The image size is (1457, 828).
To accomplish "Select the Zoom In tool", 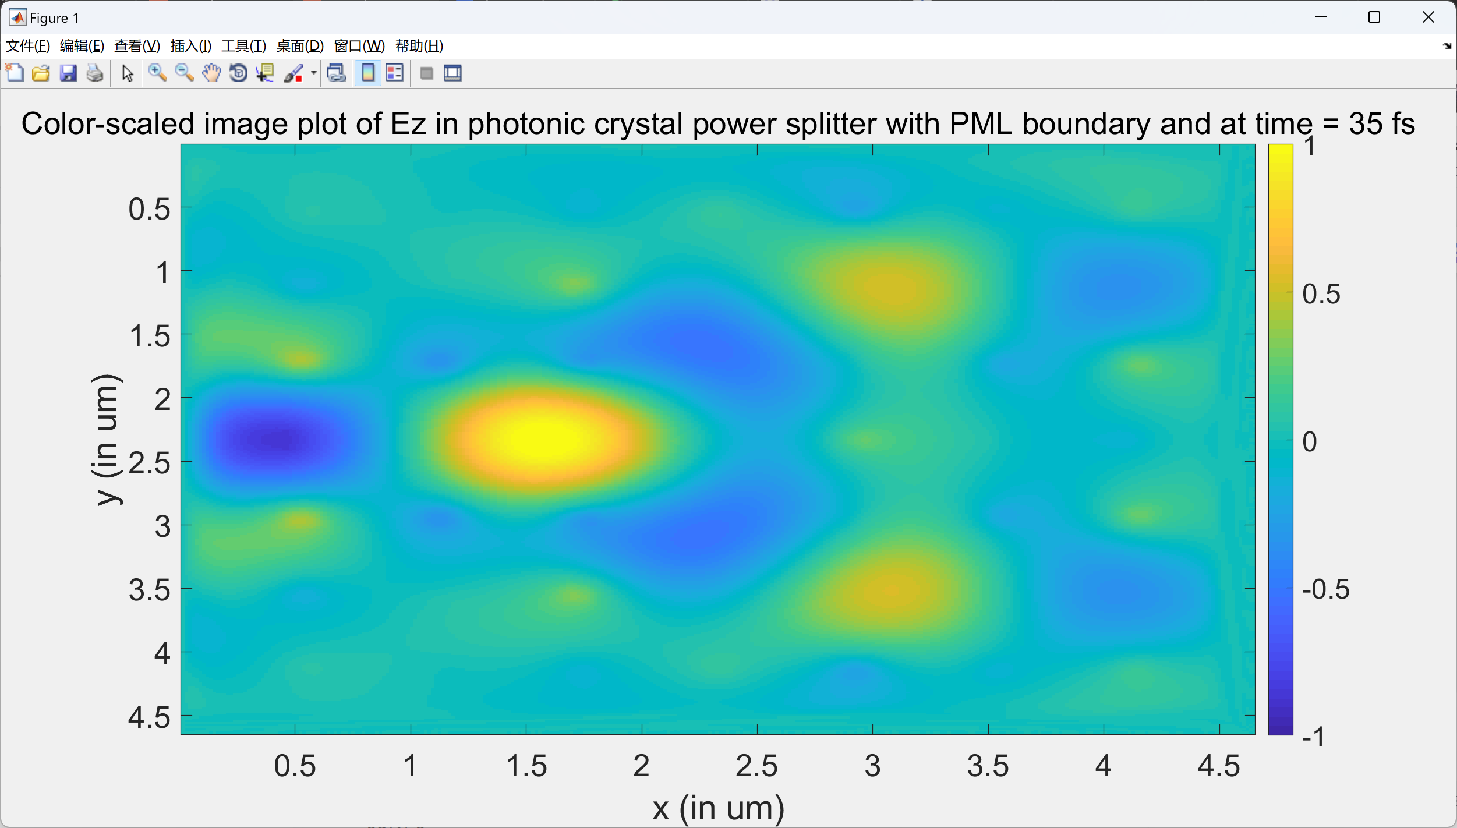I will click(x=157, y=73).
